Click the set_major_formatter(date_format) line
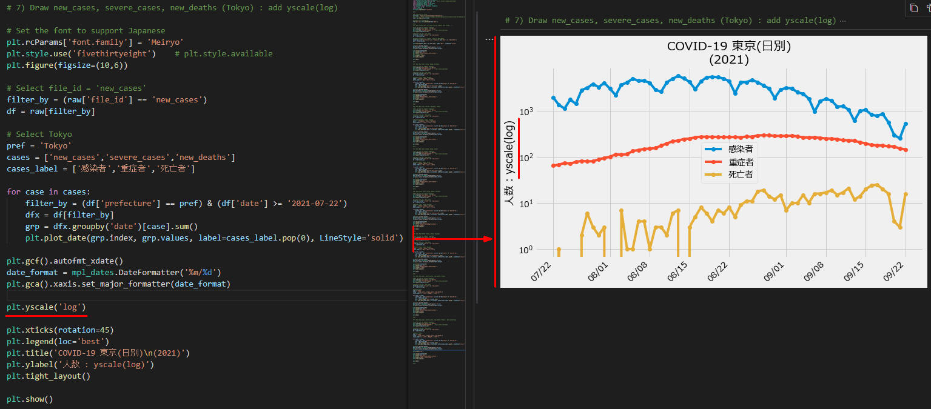 coord(118,284)
